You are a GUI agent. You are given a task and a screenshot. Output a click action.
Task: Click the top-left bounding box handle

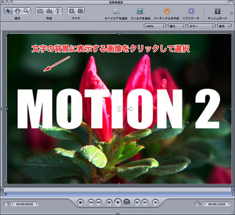7,33
